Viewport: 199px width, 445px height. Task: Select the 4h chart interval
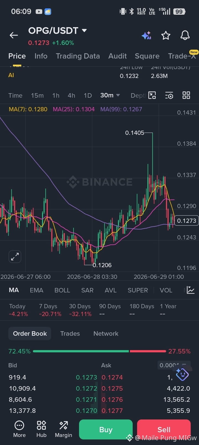[x=71, y=95]
